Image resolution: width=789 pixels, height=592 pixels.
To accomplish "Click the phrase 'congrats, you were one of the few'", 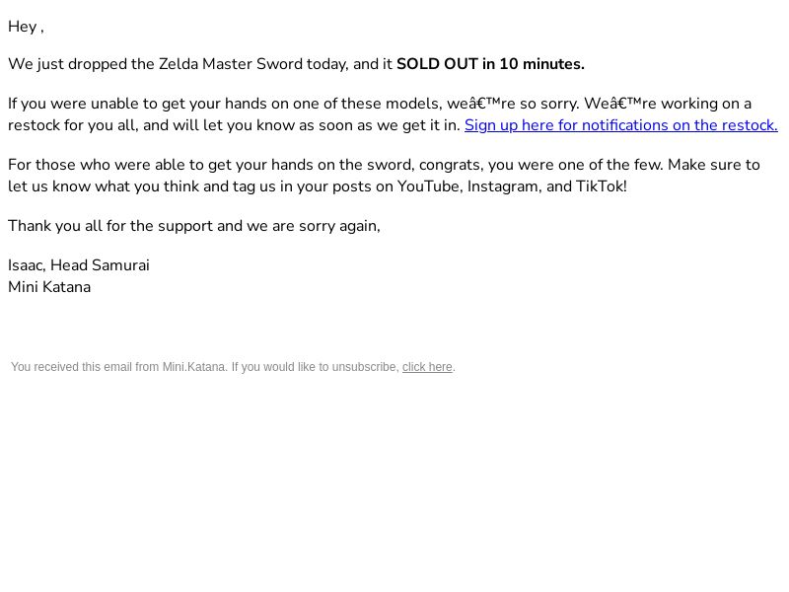I will pos(540,165).
